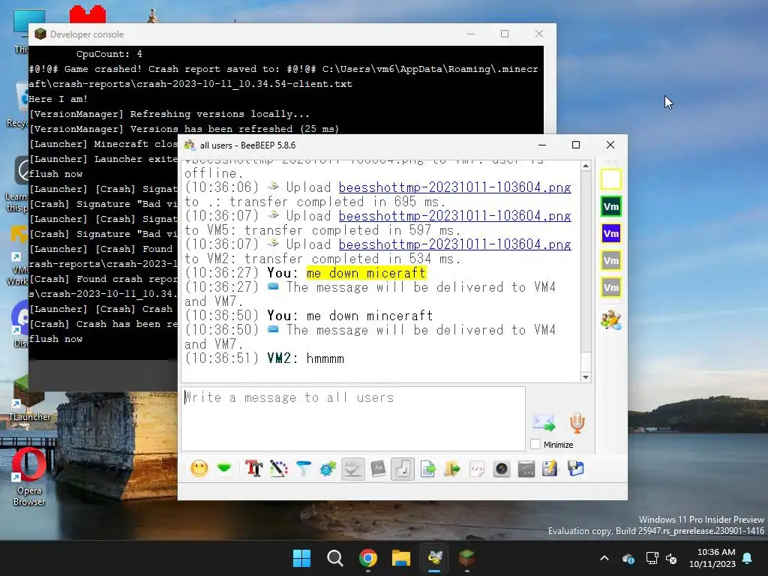Open the Windows Start menu
This screenshot has width=768, height=576.
point(301,558)
